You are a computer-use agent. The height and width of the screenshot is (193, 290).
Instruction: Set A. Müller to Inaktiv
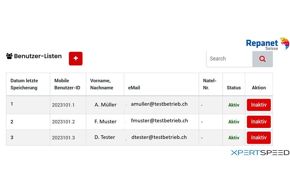click(258, 105)
